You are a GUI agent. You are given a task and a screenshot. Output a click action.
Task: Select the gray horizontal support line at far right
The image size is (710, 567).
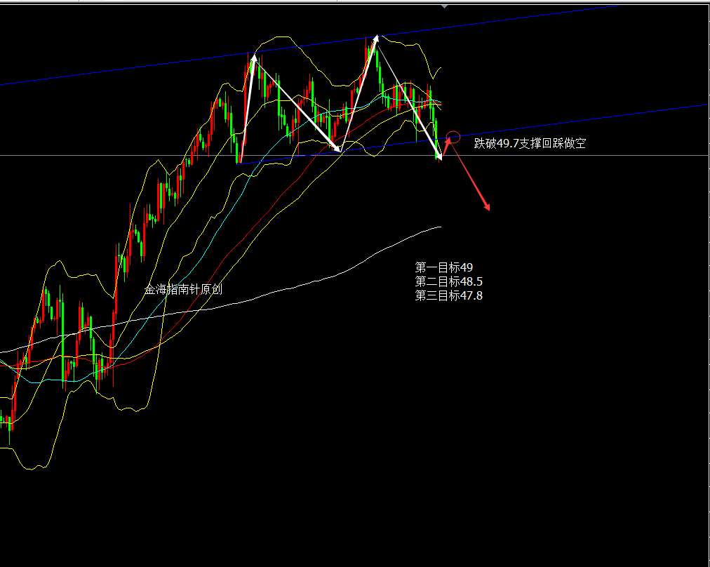pyautogui.click(x=631, y=155)
